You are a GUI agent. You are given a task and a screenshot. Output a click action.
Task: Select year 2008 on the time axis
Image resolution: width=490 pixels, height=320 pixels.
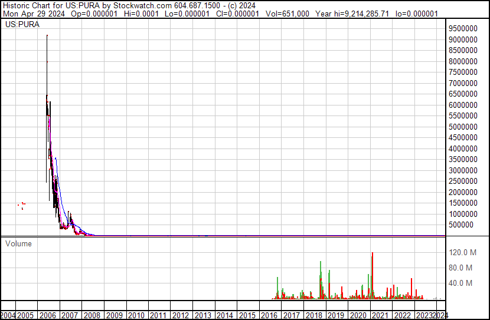click(x=92, y=315)
